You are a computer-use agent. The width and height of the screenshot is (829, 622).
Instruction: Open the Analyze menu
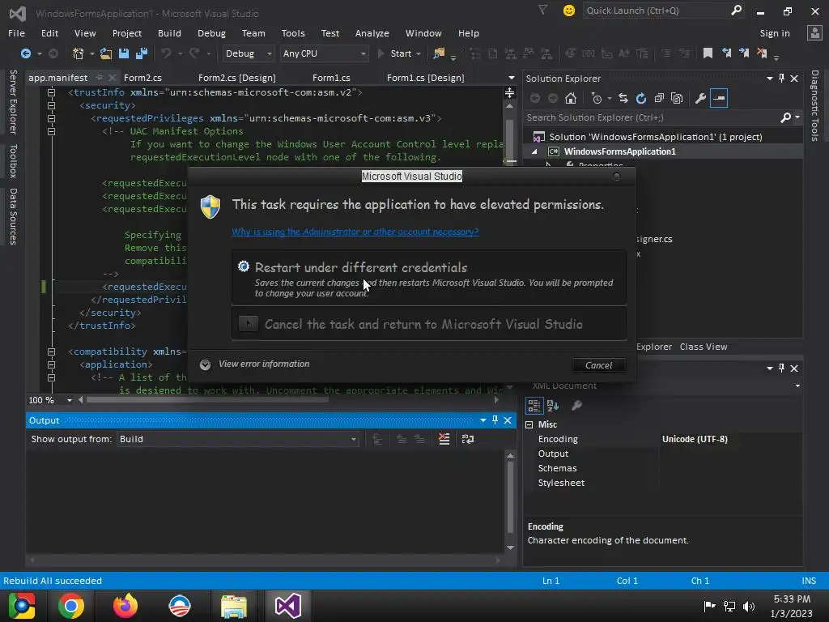coord(372,32)
